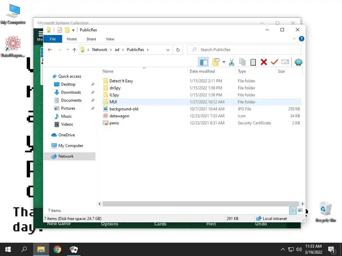342x256 pixels.
Task: Click the Classic Shell settings shell icon
Action: tap(298, 62)
